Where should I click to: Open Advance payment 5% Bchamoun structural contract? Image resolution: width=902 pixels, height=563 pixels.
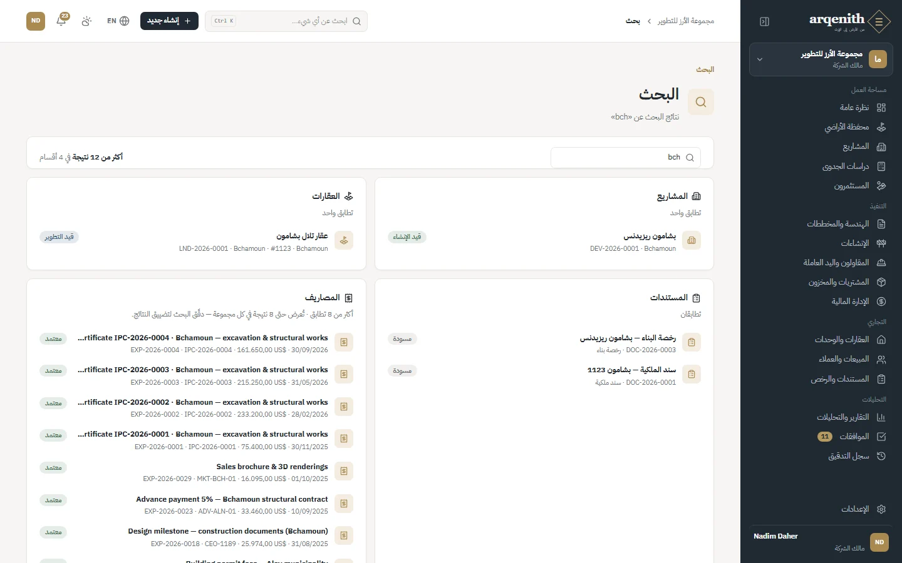196,505
